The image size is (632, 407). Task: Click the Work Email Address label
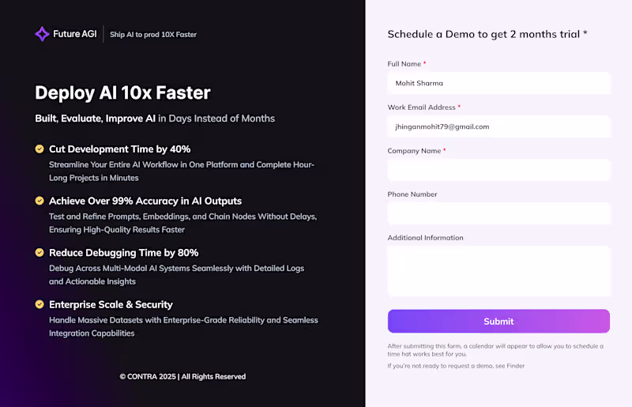coord(423,107)
